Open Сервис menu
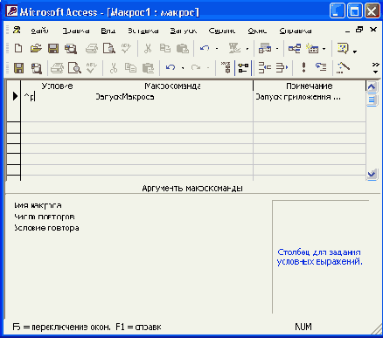This screenshot has height=338, width=383. 222,31
